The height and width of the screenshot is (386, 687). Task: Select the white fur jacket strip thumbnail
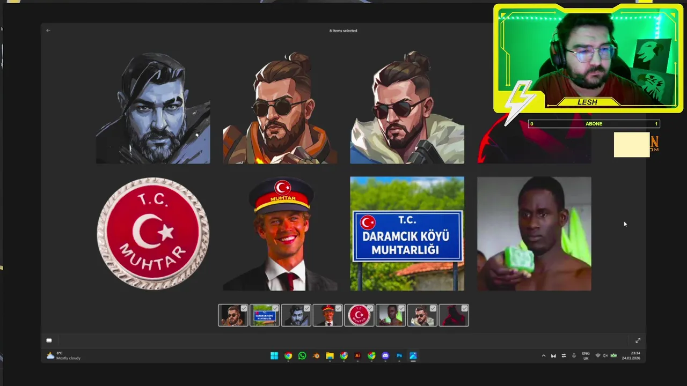coord(422,316)
